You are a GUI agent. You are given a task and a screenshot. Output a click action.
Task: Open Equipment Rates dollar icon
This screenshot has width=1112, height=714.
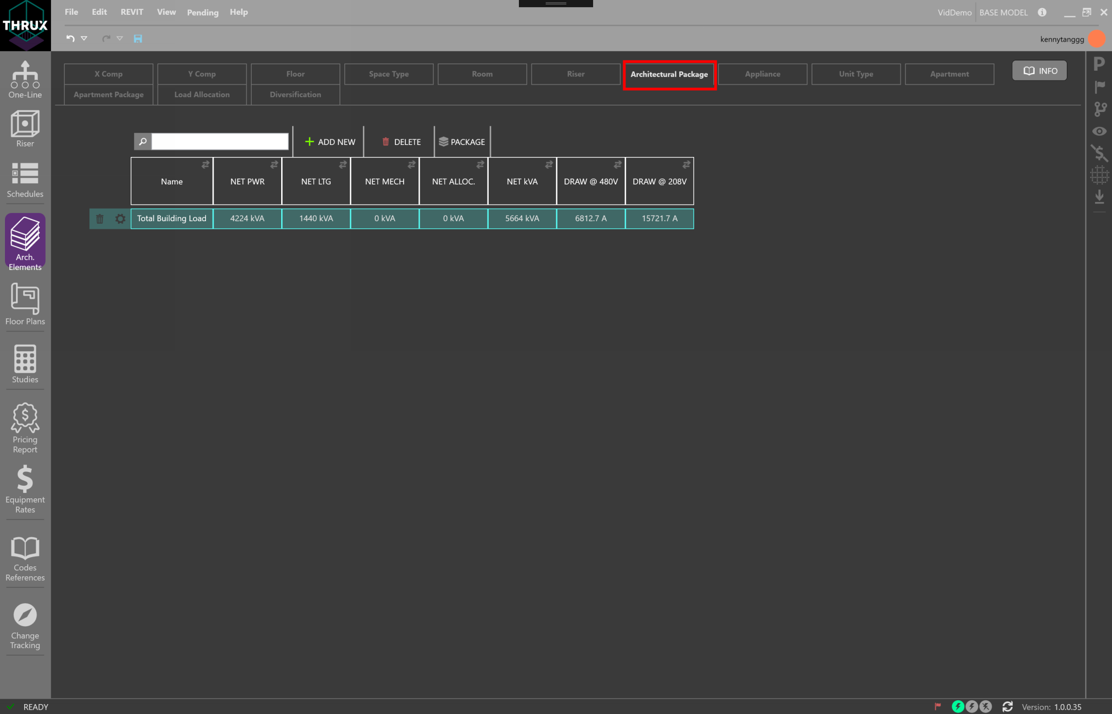[25, 488]
